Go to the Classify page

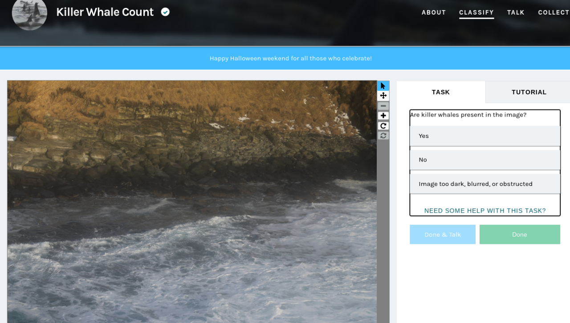point(476,12)
